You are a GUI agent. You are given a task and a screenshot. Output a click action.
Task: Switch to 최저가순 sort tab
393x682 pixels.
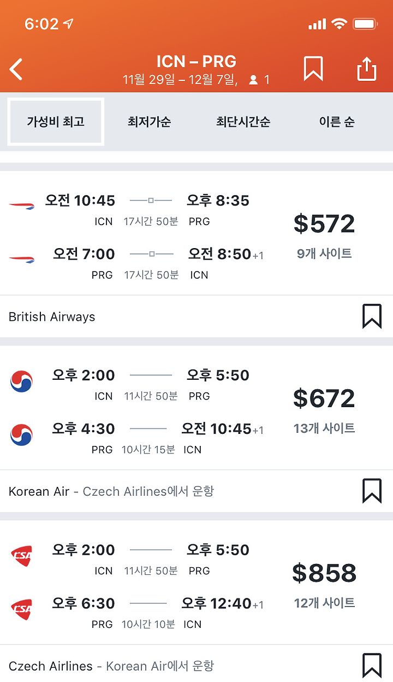(149, 121)
